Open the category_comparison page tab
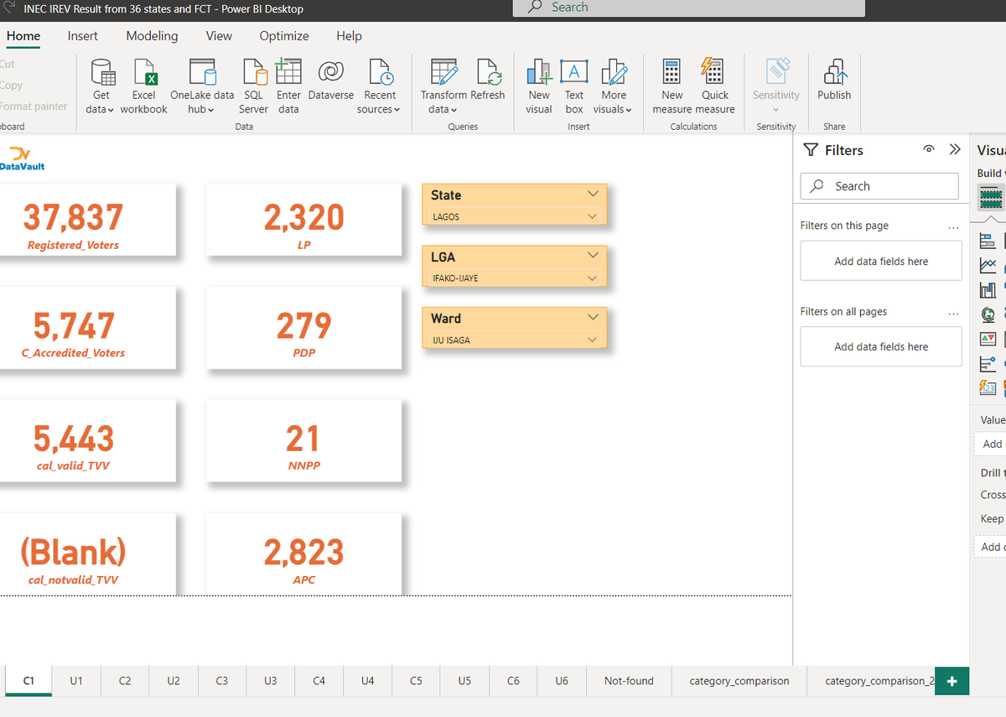 click(x=739, y=681)
